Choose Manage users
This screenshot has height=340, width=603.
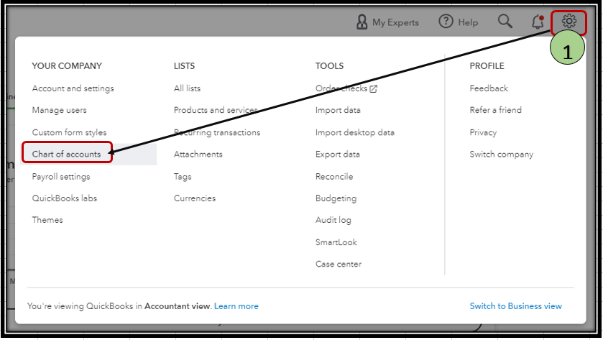point(59,110)
